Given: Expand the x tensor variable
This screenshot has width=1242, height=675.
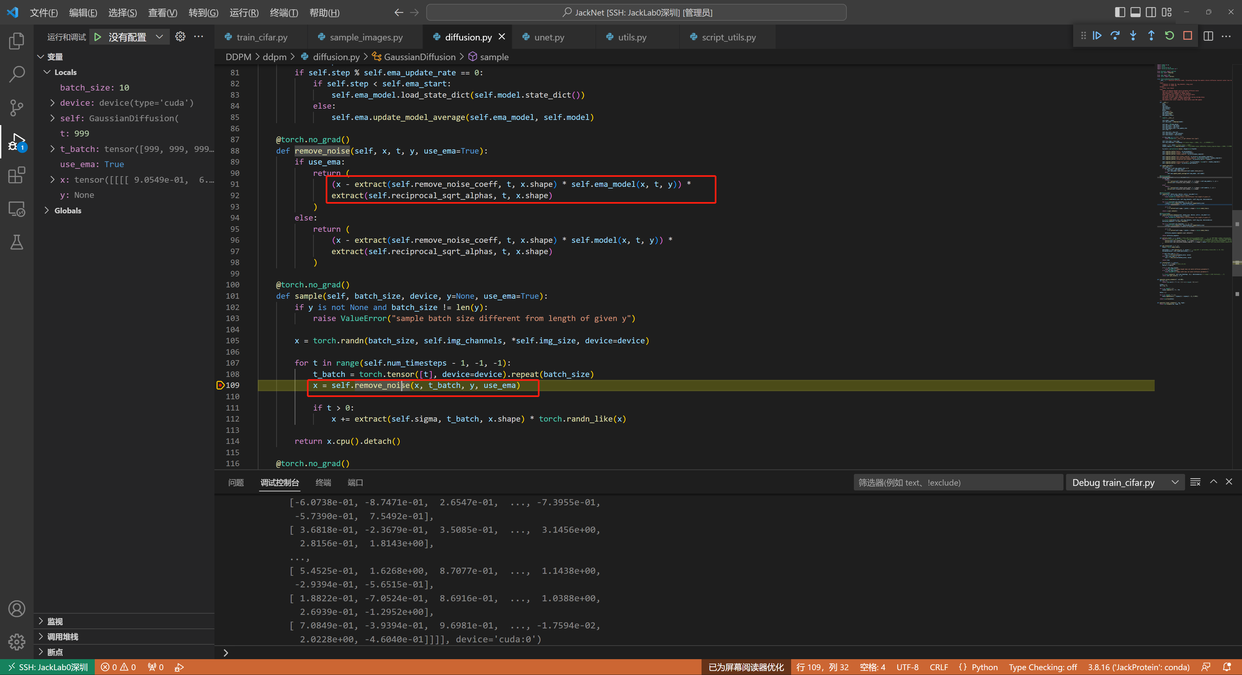Looking at the screenshot, I should [52, 180].
